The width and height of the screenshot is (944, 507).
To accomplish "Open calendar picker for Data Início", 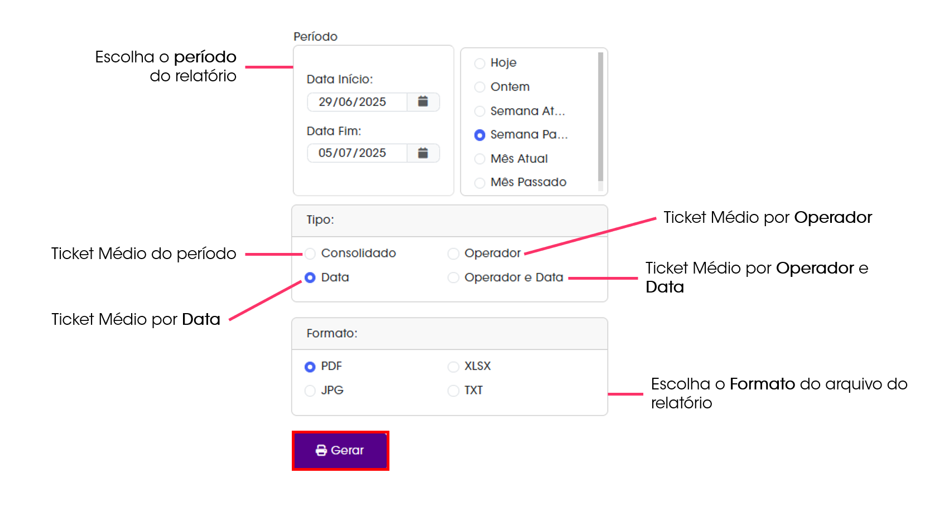I will [x=423, y=102].
